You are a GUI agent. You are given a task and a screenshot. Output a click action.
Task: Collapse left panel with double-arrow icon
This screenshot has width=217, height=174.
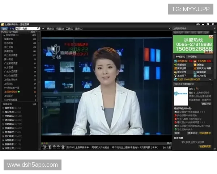coord(43,29)
